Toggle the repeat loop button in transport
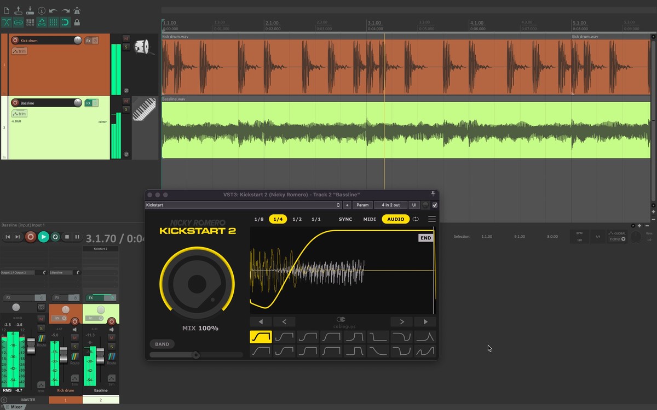Screen dimensions: 657x410 tap(55, 237)
